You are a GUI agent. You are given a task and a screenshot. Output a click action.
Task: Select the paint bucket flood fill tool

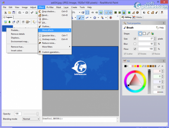102,18
